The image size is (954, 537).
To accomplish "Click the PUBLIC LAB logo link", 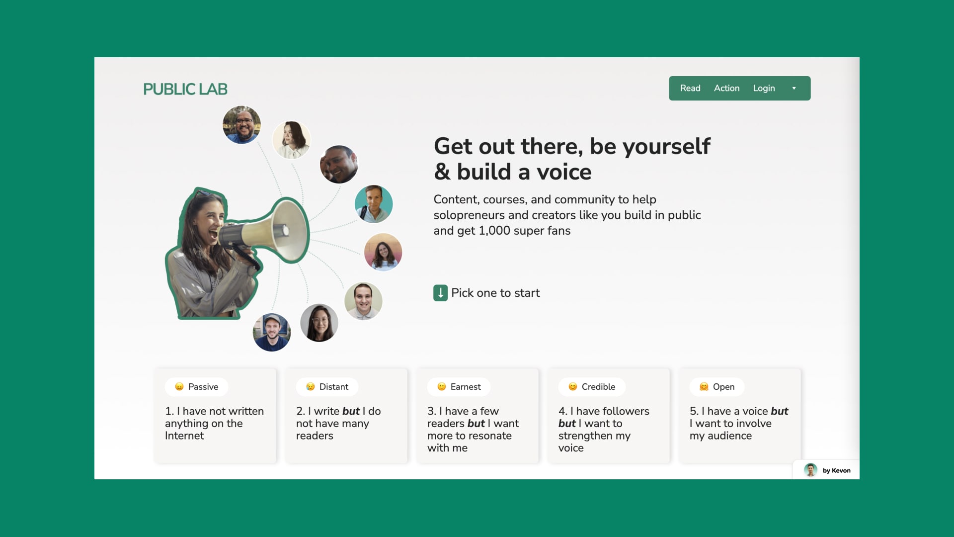I will click(185, 88).
